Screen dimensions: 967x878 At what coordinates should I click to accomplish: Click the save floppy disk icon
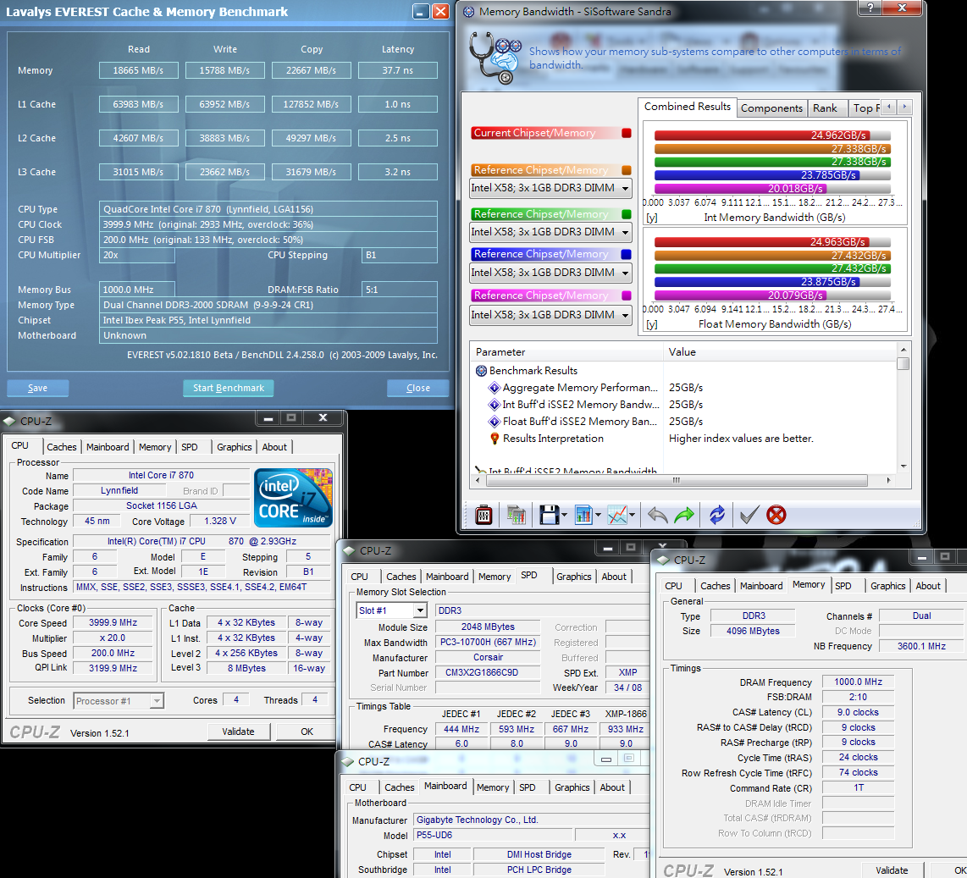coord(548,515)
